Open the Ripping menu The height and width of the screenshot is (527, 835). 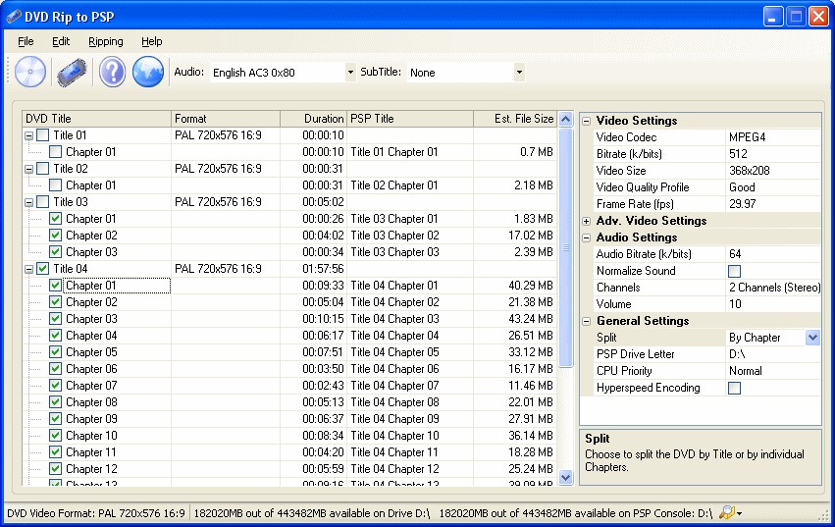(105, 41)
